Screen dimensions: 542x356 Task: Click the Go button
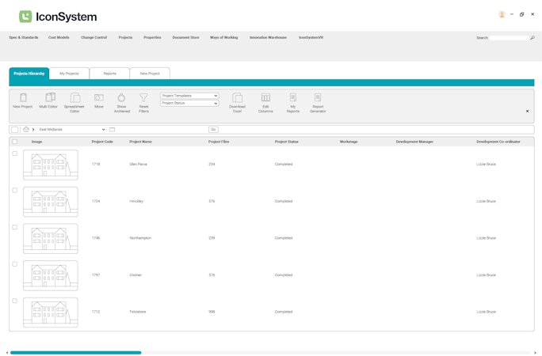click(213, 130)
